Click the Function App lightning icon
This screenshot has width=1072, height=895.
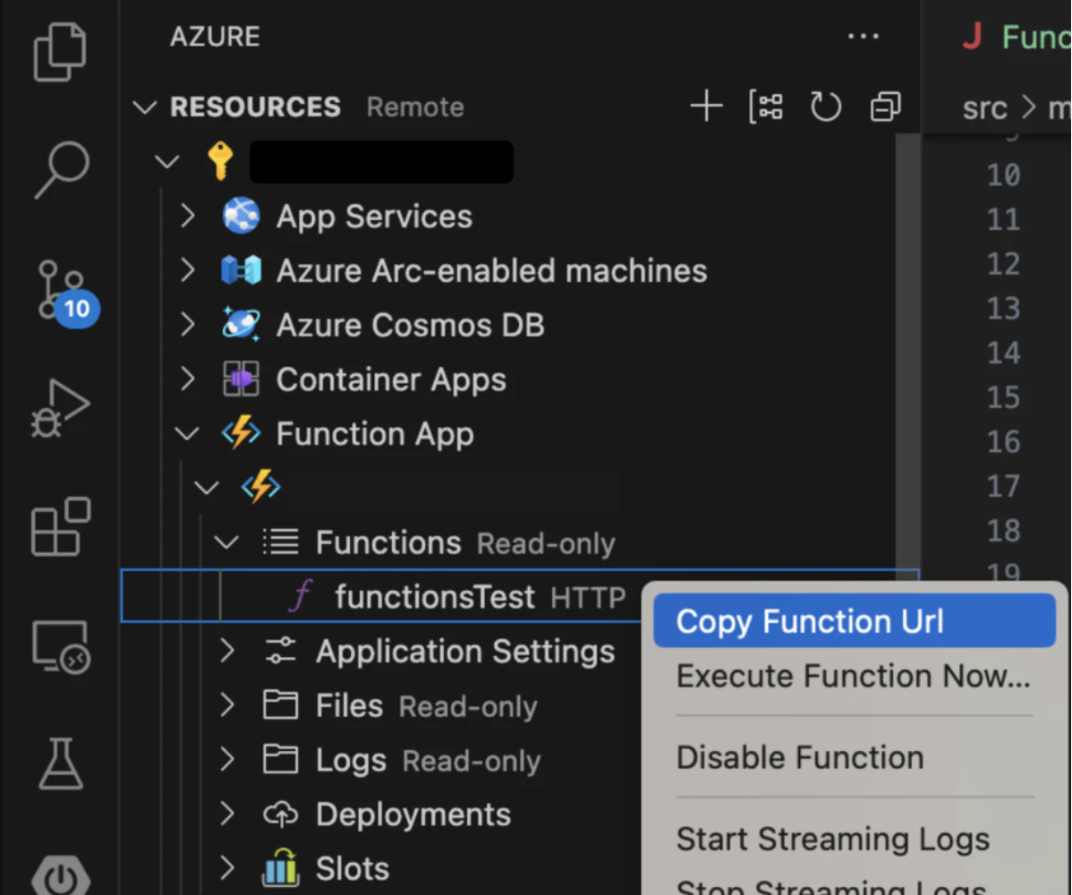(241, 433)
